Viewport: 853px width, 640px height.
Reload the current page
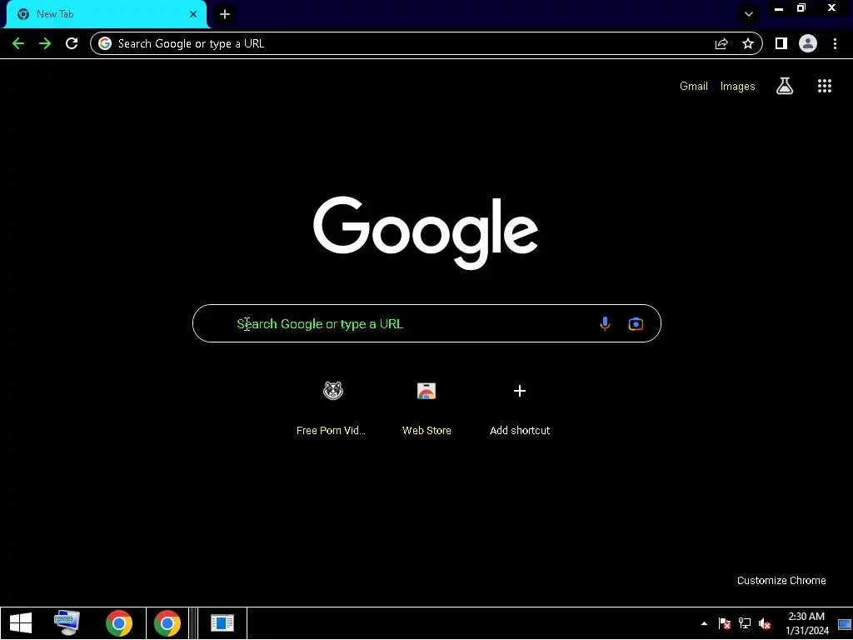(72, 43)
